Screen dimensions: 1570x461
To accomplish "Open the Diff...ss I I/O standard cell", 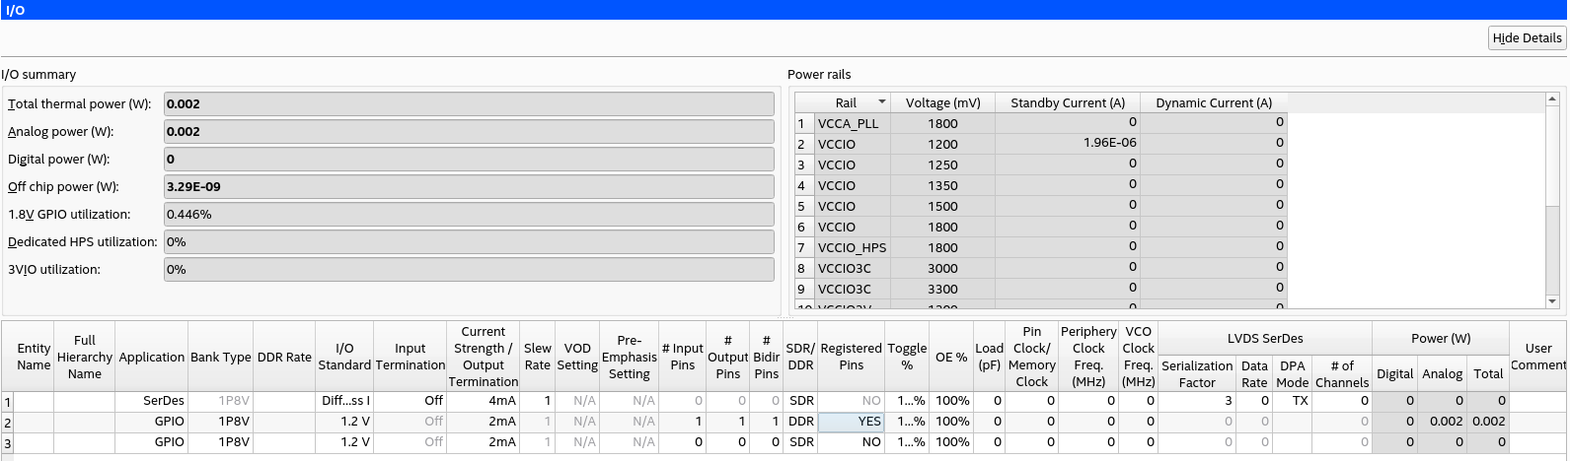I will pyautogui.click(x=344, y=401).
